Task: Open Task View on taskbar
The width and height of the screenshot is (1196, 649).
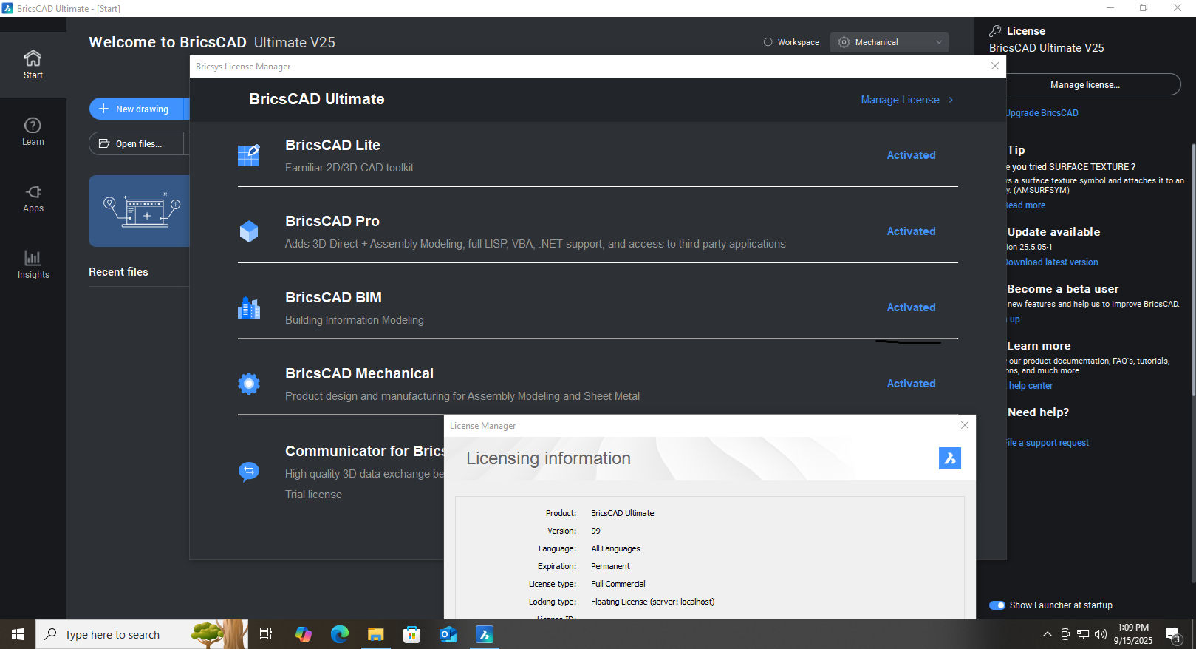Action: tap(266, 634)
